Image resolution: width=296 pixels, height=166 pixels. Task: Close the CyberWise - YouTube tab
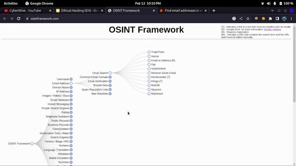(50, 11)
